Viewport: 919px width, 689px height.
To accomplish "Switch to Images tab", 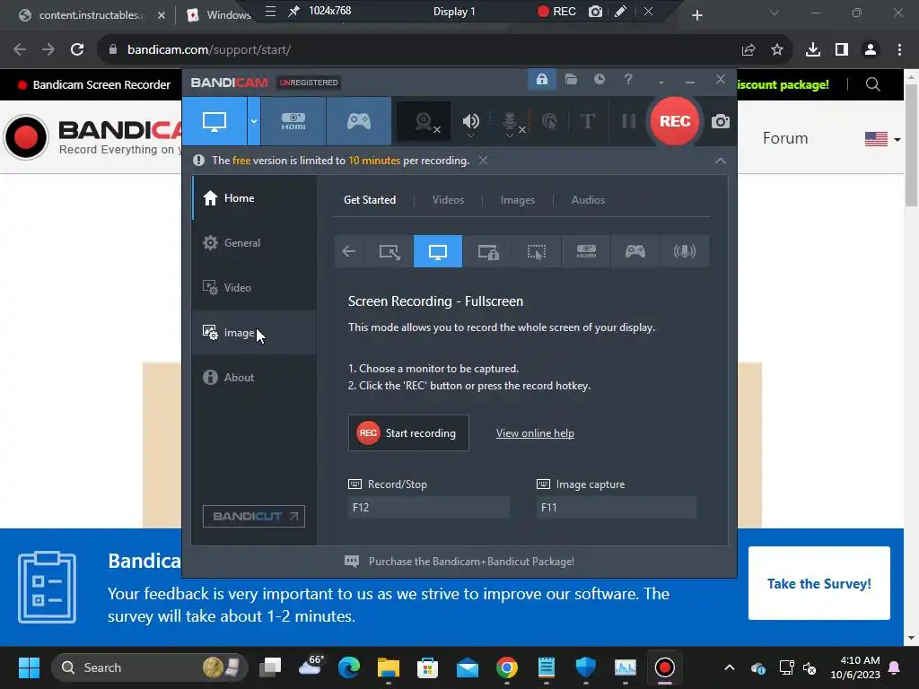I will tap(518, 200).
